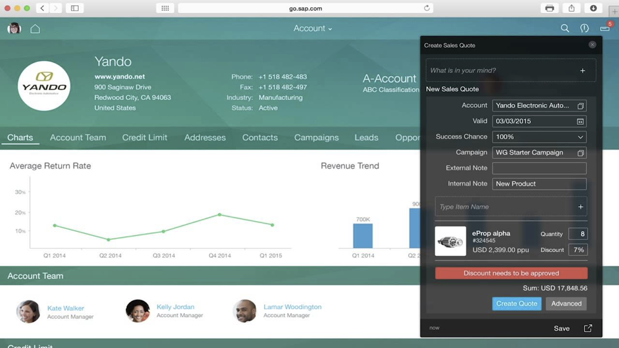619x348 pixels.
Task: Open notifications icon with badge 5
Action: [x=605, y=28]
